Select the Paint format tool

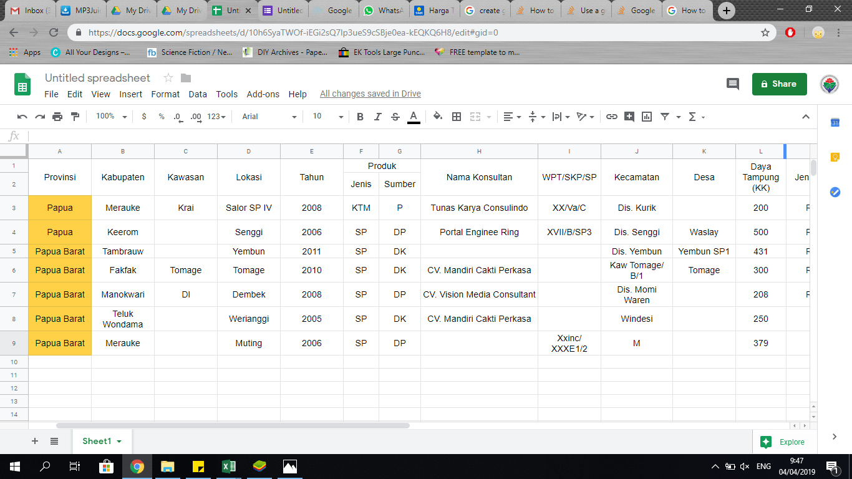tap(75, 117)
